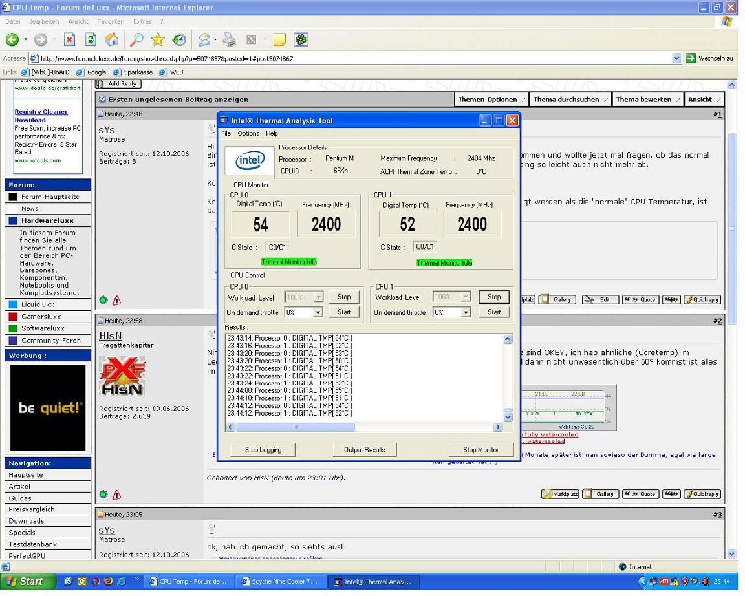Open the History clock icon
This screenshot has width=745, height=596.
click(x=179, y=40)
